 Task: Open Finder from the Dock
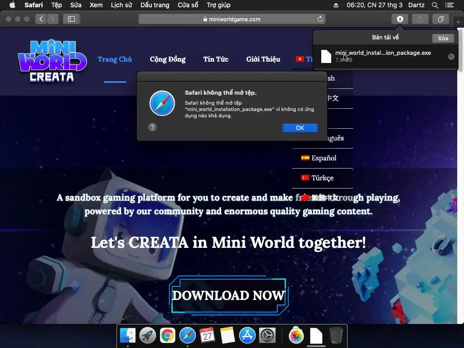coord(127,336)
